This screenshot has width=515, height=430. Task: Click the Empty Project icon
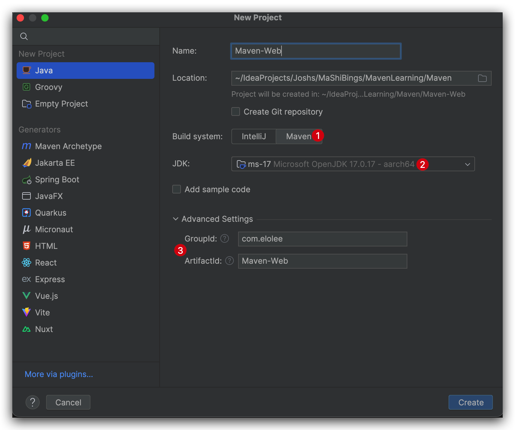pos(27,104)
